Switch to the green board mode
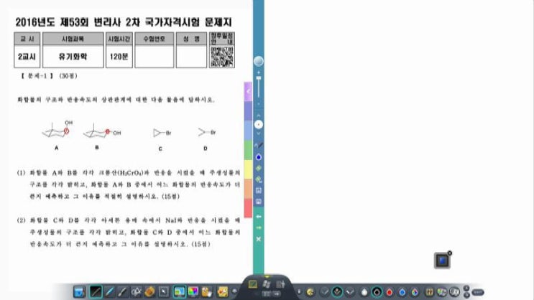This screenshot has width=534, height=300. pos(253,284)
